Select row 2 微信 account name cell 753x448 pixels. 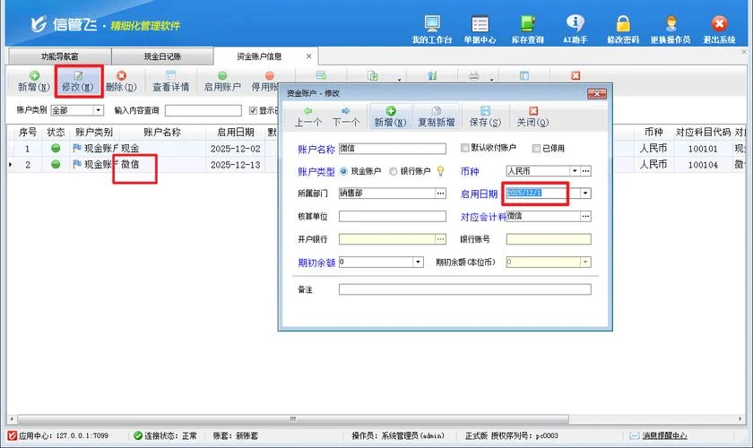point(162,164)
